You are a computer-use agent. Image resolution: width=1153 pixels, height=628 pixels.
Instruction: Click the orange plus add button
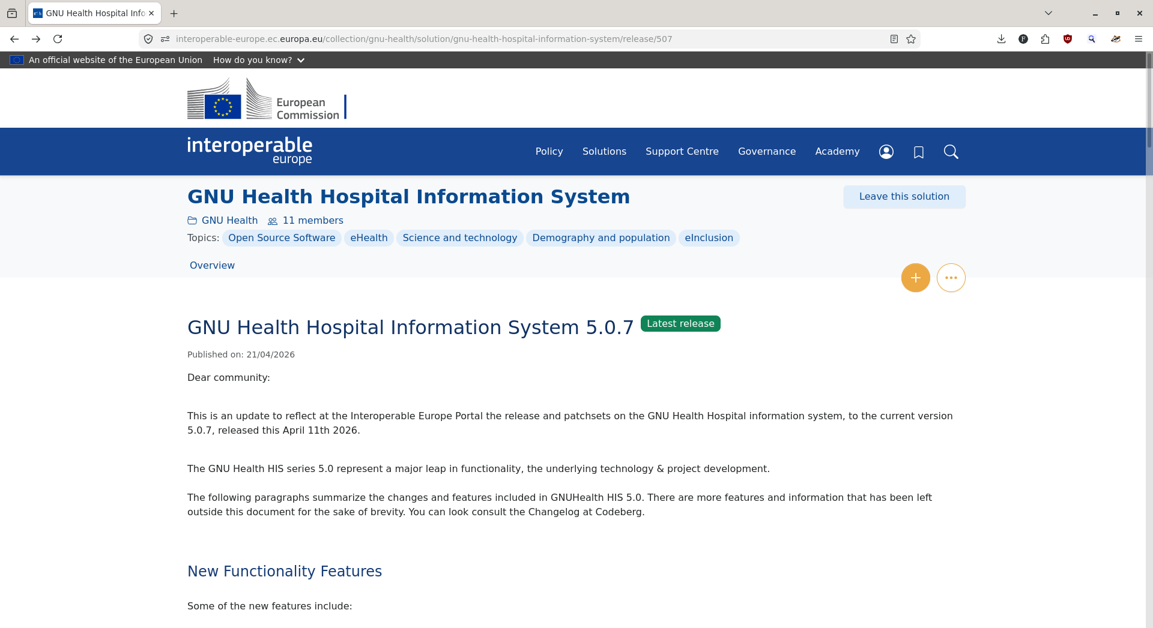coord(916,278)
